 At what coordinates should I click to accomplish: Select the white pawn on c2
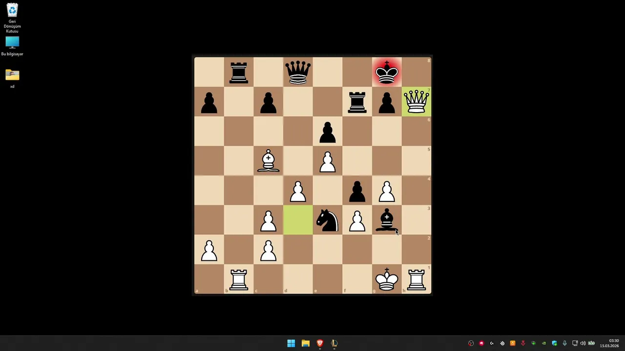tap(268, 250)
